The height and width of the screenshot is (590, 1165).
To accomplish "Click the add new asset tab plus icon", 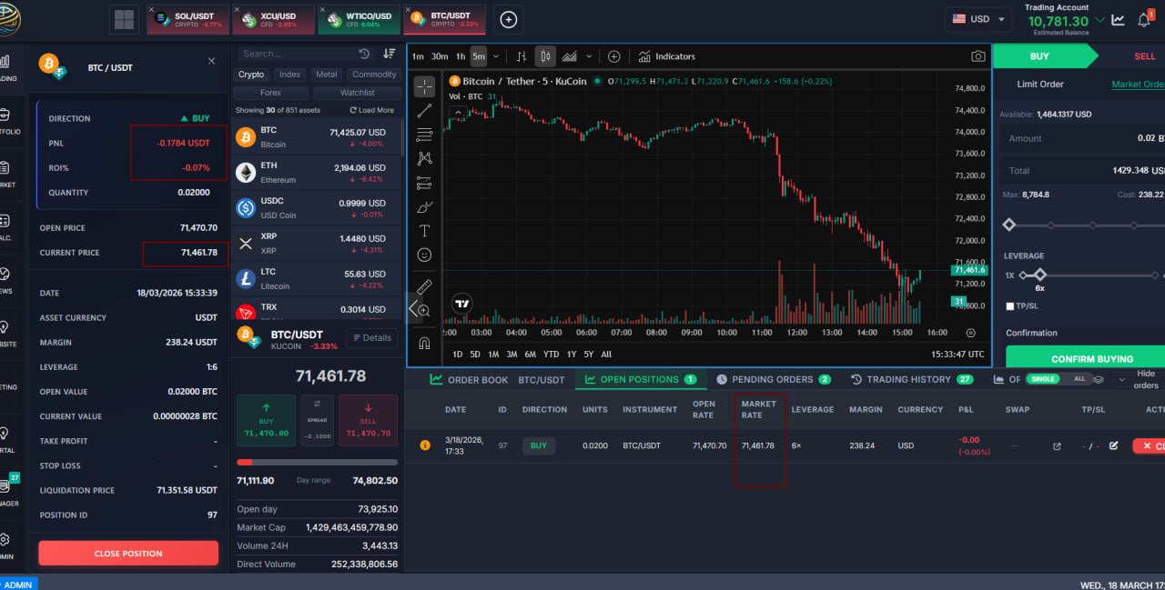I will pos(509,19).
